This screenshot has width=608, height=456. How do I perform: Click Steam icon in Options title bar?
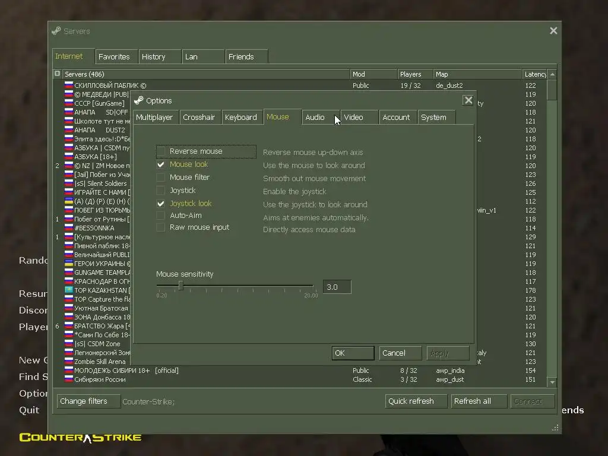pyautogui.click(x=139, y=100)
